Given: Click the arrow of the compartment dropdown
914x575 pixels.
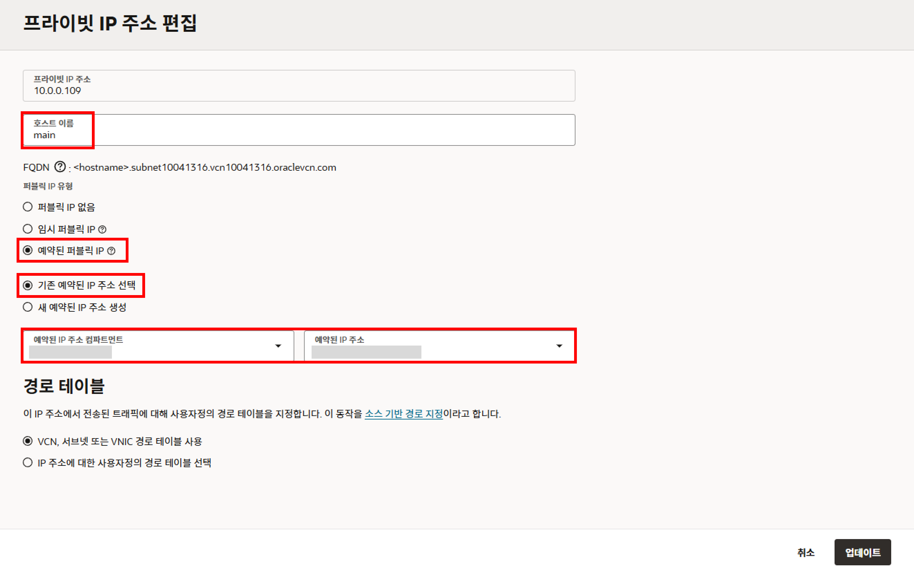Looking at the screenshot, I should [278, 346].
